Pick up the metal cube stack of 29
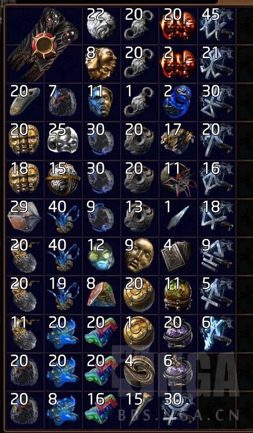This screenshot has width=253, height=433. click(x=25, y=218)
